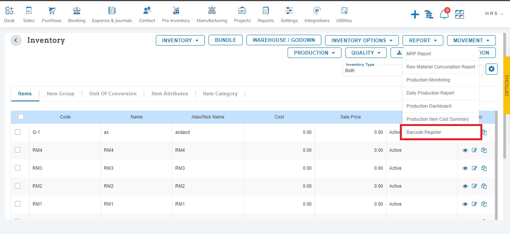Screen dimensions: 510x234
Task: Click the bank building icon in header
Action: tap(429, 15)
